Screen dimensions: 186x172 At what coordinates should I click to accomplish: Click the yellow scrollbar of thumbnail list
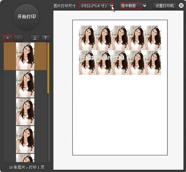(48, 68)
